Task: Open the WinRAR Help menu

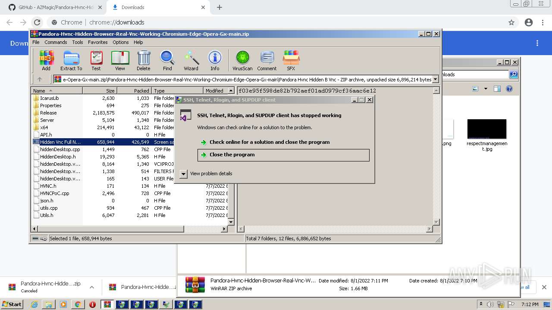Action: [x=138, y=42]
